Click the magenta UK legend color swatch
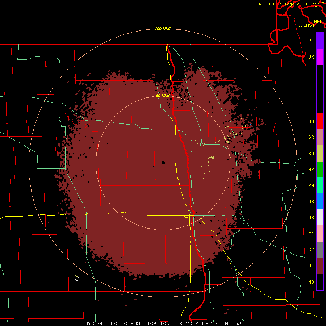Image resolution: width=326 pixels, height=326 pixels. tap(320, 57)
